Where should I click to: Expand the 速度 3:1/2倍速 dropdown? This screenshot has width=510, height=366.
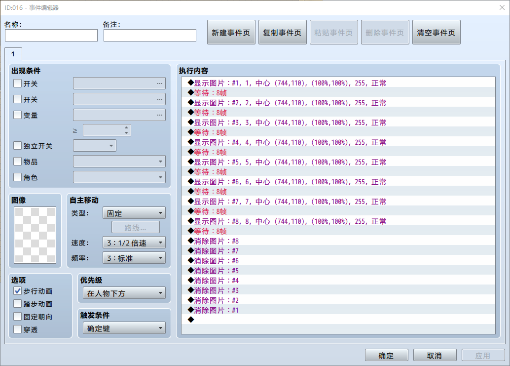134,243
